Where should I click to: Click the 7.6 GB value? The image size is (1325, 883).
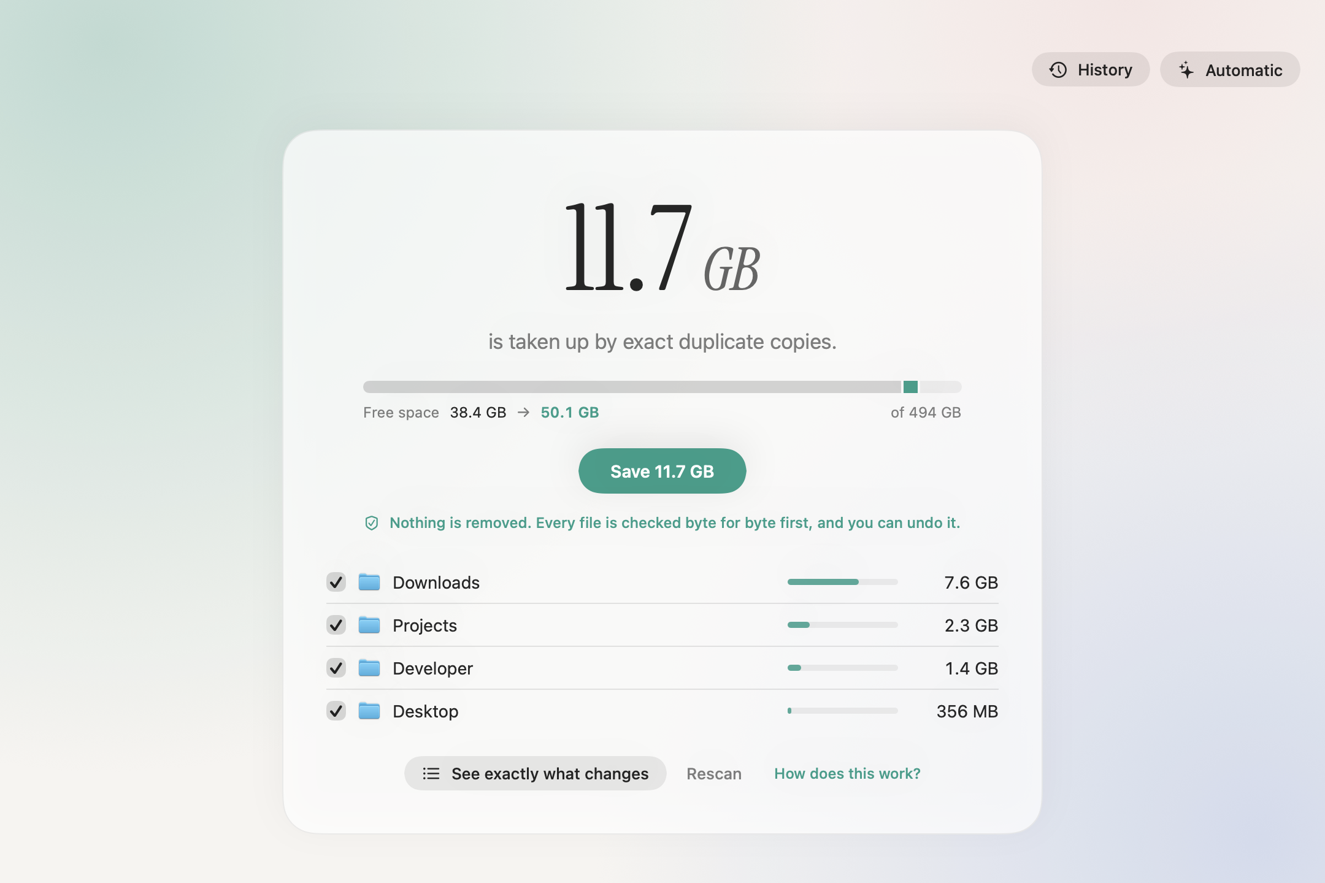[x=971, y=583]
